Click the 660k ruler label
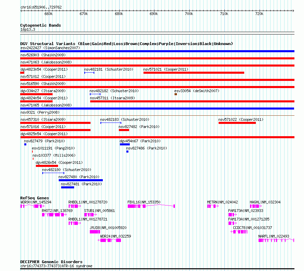 49,14
